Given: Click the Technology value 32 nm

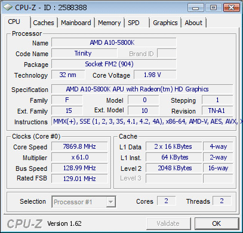Looking at the screenshot, I should click(x=68, y=75).
